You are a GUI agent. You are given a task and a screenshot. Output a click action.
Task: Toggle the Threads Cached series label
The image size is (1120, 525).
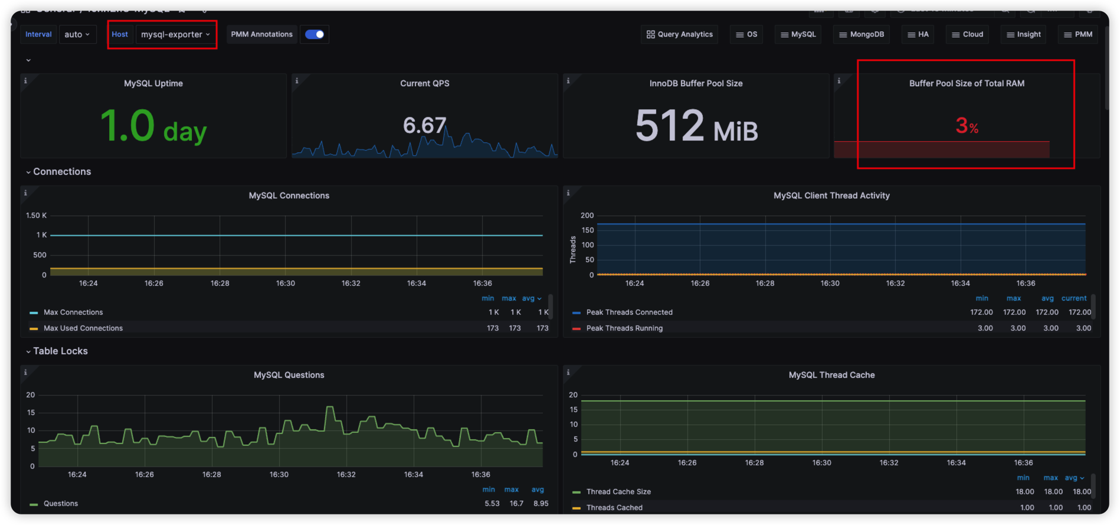tap(614, 508)
